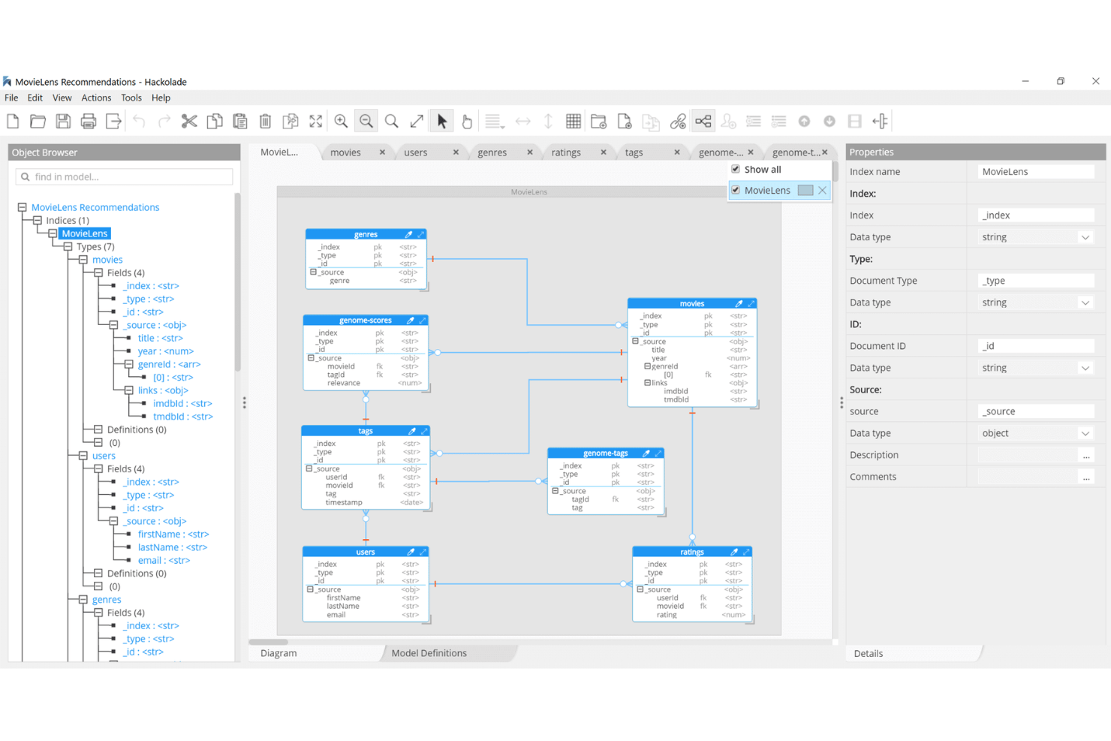The height and width of the screenshot is (741, 1111).
Task: Click the Zoom out magnifier icon
Action: coord(366,121)
